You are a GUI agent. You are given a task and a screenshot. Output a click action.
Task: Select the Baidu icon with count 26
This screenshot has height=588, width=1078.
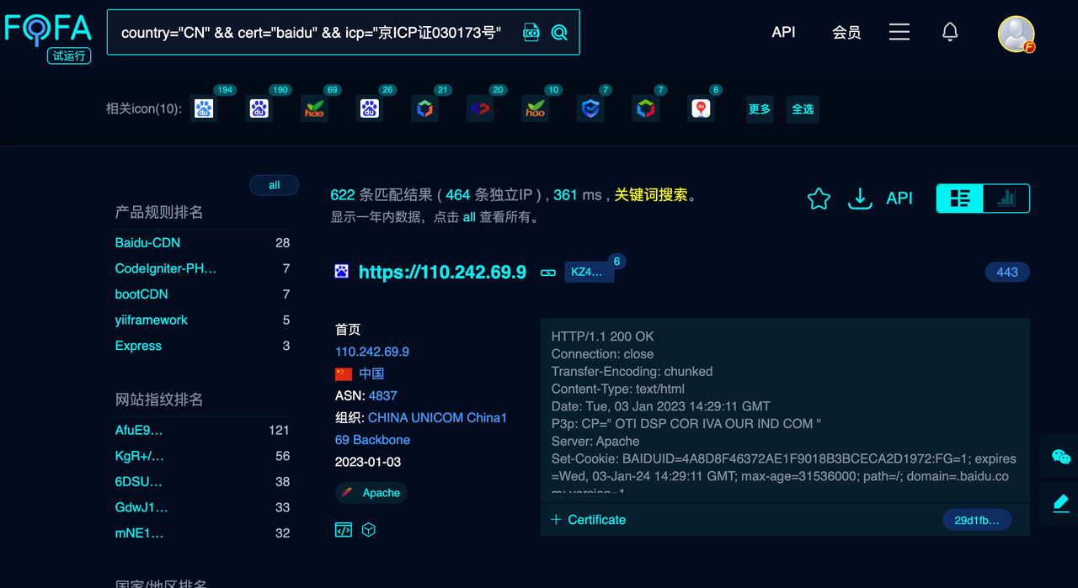click(370, 109)
